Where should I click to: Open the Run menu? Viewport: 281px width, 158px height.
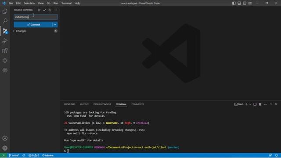click(x=56, y=3)
